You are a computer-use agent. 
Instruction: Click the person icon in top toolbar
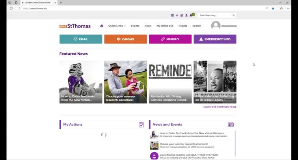(186, 15)
